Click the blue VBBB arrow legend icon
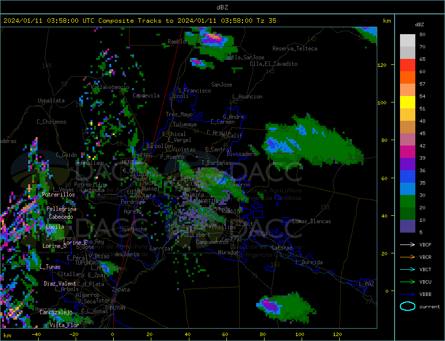This screenshot has width=445, height=341. point(407,294)
